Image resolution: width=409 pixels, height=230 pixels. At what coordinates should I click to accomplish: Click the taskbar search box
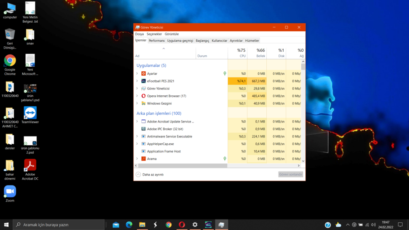coord(59,225)
